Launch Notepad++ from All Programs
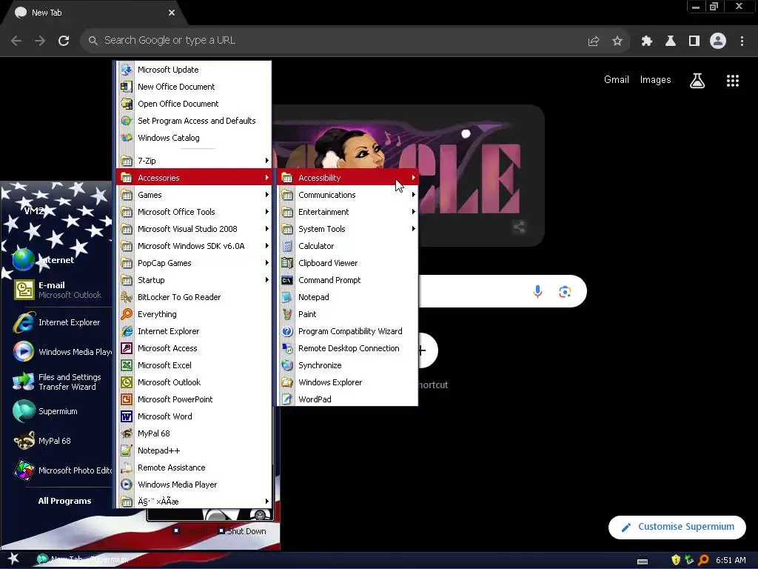The width and height of the screenshot is (758, 569). [x=195, y=450]
